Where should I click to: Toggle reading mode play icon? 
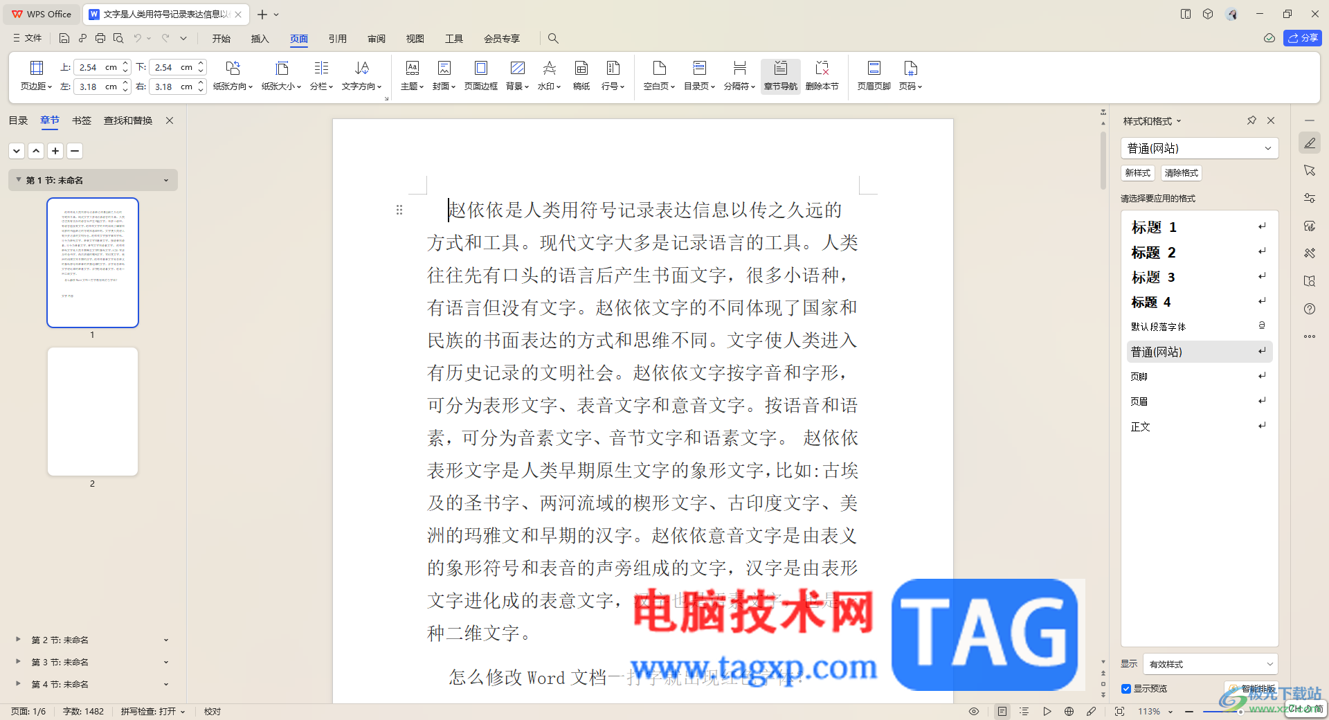[1047, 712]
